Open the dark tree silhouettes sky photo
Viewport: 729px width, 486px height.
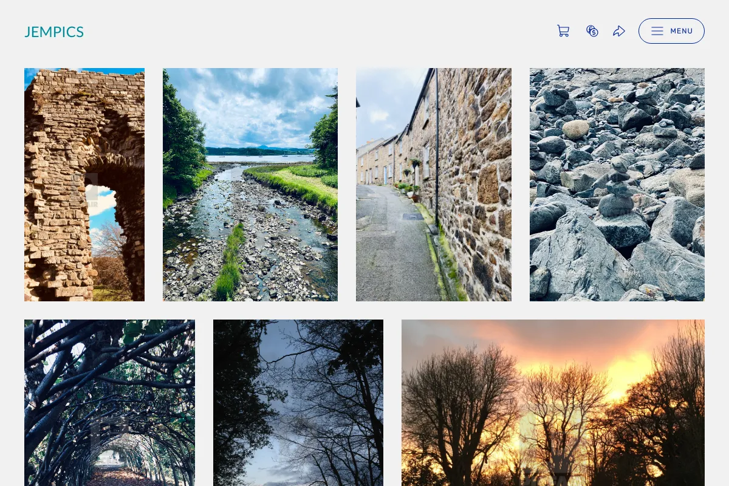(298, 403)
